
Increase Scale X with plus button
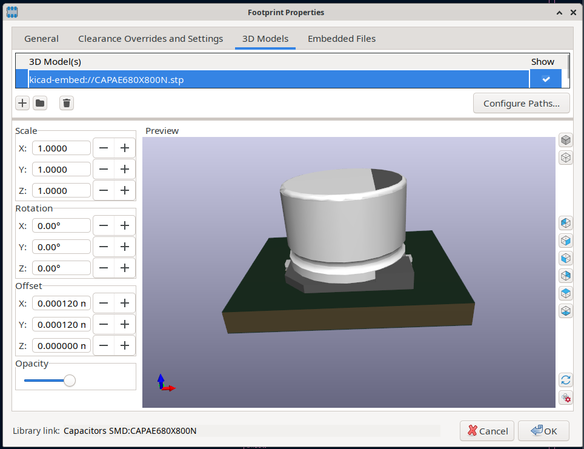[x=125, y=148]
